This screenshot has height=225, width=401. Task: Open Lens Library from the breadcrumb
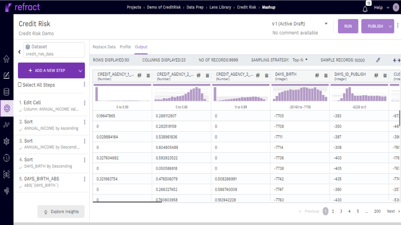click(x=221, y=7)
